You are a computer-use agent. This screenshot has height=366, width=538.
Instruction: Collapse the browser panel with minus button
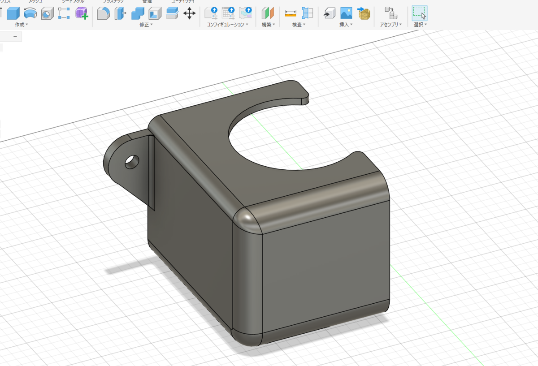pyautogui.click(x=15, y=36)
